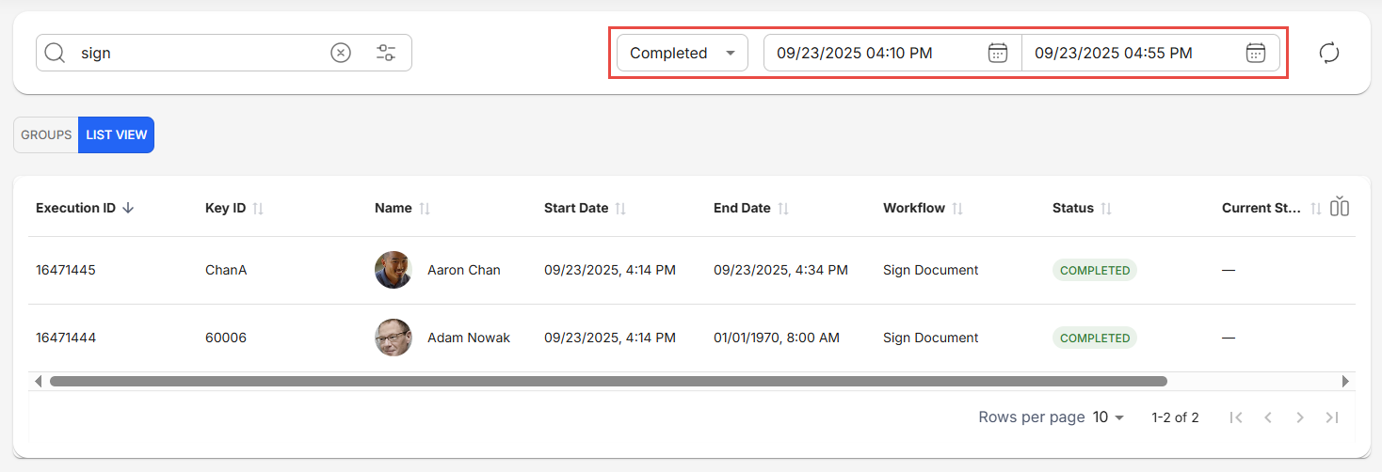Open the Rows per page dropdown
This screenshot has width=1382, height=472.
[1108, 417]
